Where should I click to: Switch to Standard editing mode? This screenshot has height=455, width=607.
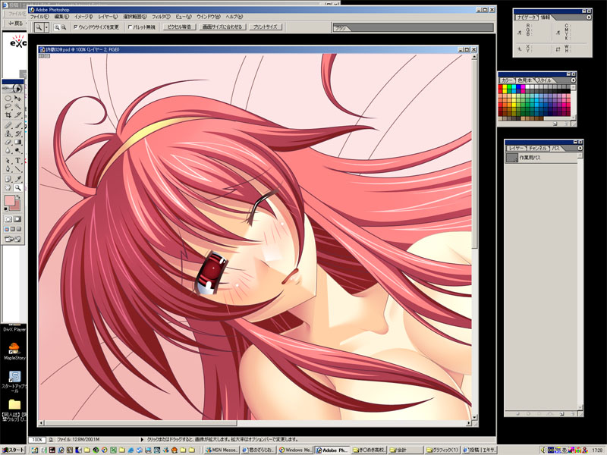click(x=8, y=219)
